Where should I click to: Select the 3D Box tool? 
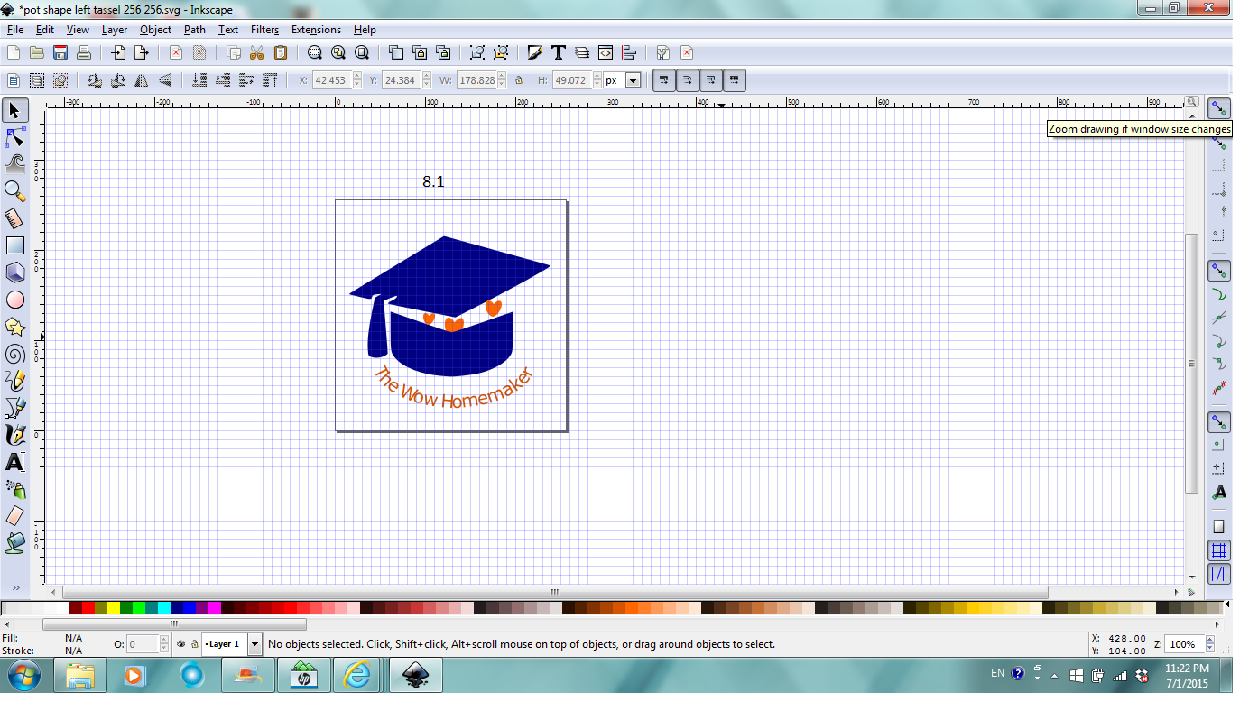(15, 272)
